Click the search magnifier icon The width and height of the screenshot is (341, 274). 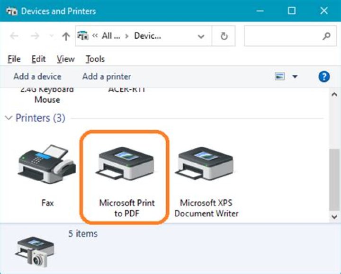click(x=326, y=36)
